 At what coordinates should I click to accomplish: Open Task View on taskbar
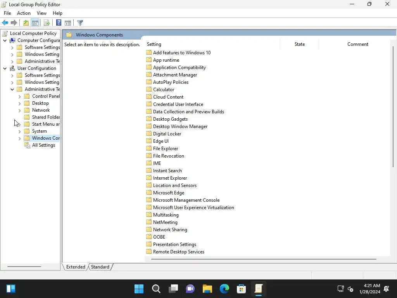pos(173,289)
